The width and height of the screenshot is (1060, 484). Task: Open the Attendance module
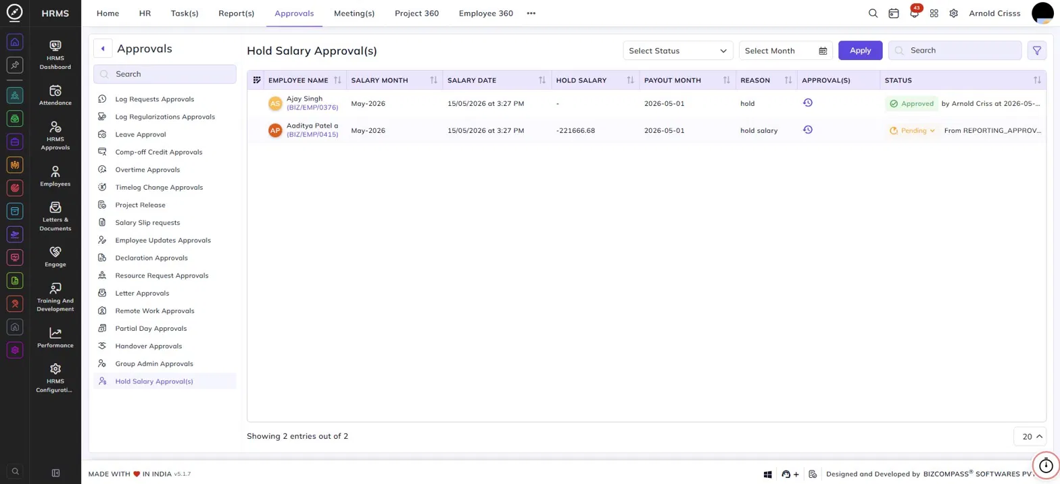click(55, 95)
